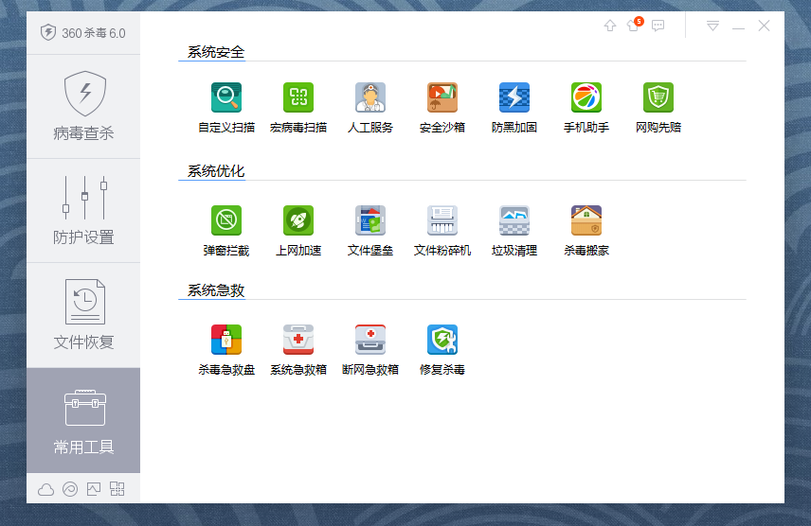Launch the 手机助手 phone assistant
This screenshot has height=526, width=811.
tap(586, 108)
